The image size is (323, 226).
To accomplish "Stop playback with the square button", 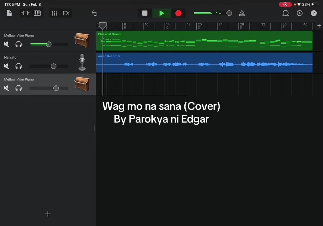I will tap(145, 13).
